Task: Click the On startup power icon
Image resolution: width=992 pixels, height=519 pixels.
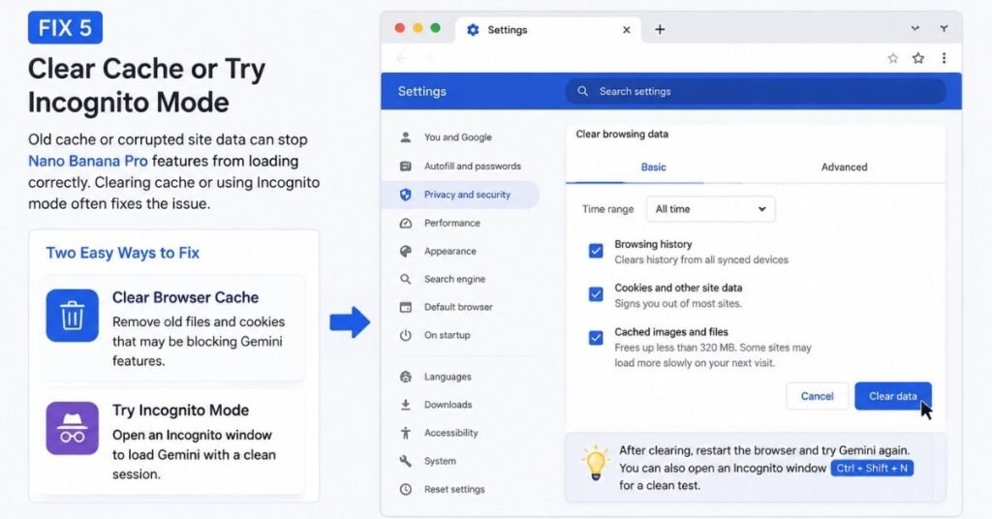Action: point(406,335)
